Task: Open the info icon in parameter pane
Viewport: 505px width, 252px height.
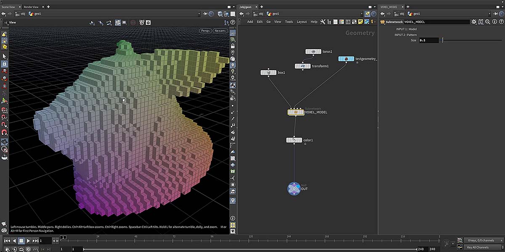Action: (494, 22)
